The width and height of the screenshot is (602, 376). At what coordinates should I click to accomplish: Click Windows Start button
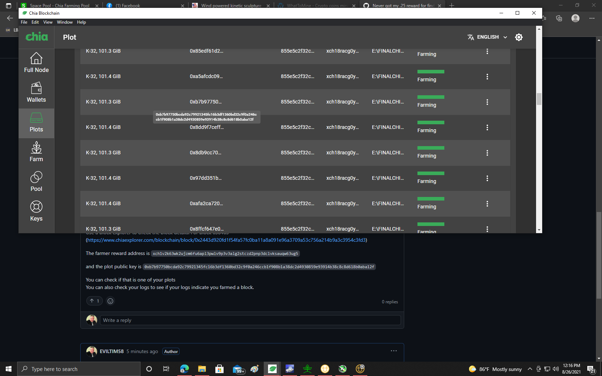pyautogui.click(x=9, y=369)
